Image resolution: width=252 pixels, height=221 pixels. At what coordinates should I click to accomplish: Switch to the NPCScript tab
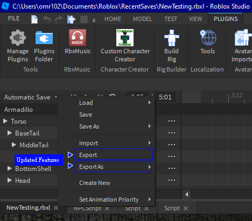(x=88, y=208)
